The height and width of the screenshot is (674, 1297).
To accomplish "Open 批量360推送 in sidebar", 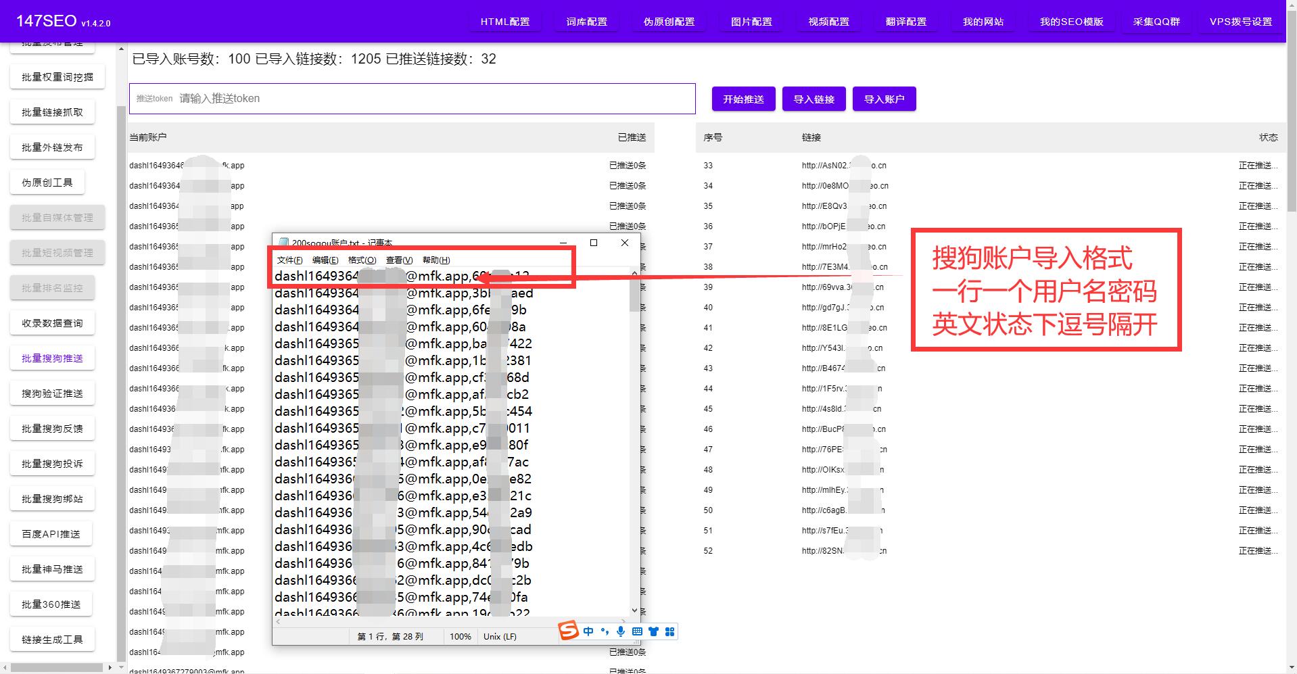I will pos(51,604).
